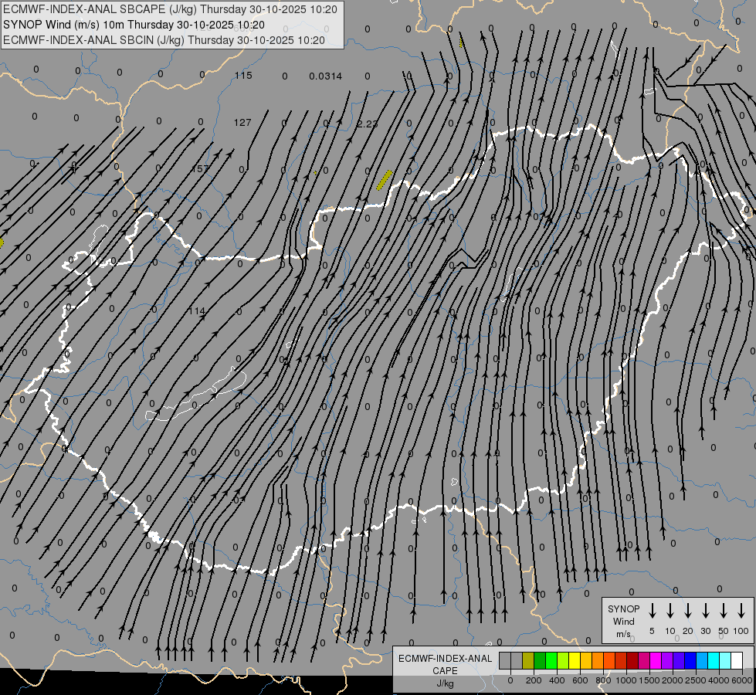Click the 200 label on CAPE scale
Viewport: 756px width, 695px height.
[x=534, y=680]
